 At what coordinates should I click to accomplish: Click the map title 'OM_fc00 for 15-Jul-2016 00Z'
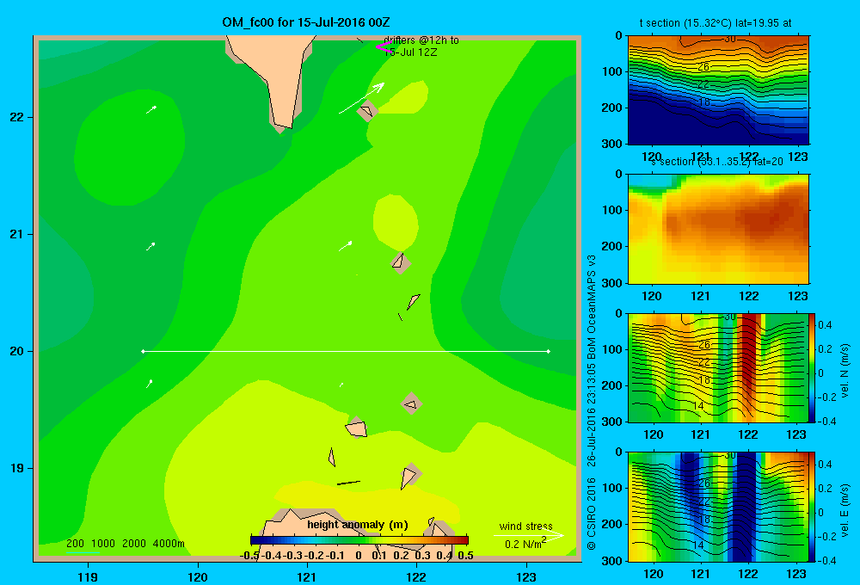[x=305, y=22]
